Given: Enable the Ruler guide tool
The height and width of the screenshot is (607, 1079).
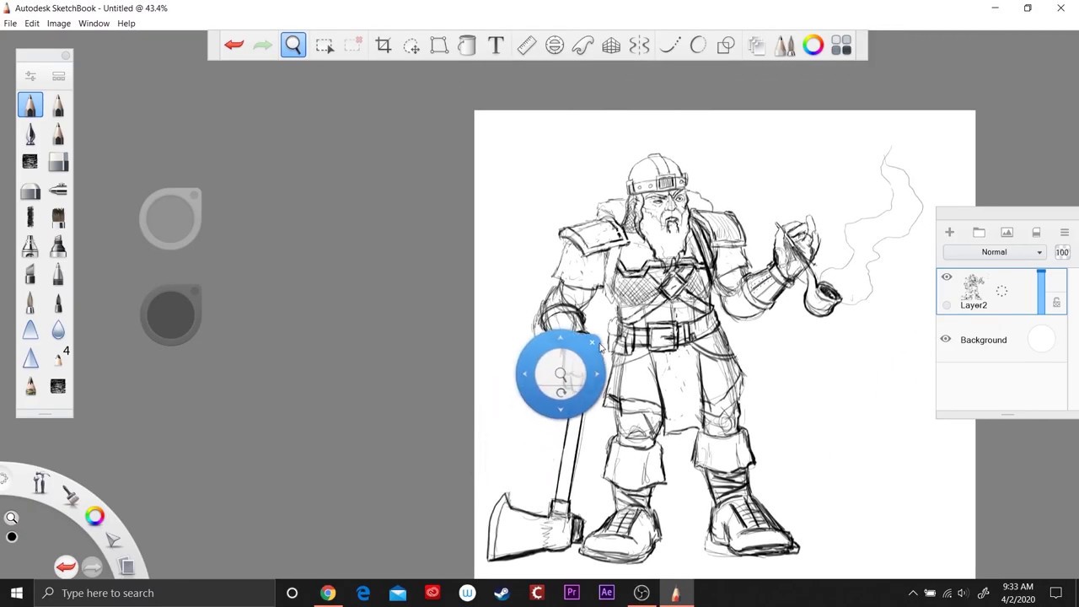Looking at the screenshot, I should [527, 46].
